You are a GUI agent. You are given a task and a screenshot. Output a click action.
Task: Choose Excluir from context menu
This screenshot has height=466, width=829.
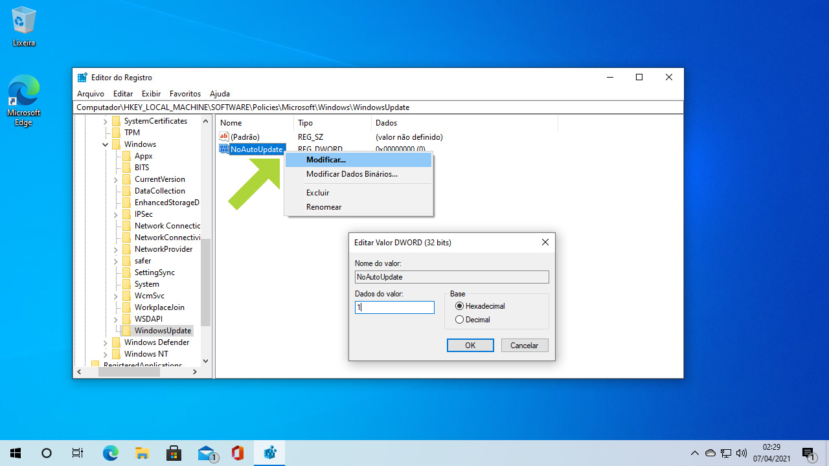click(358, 193)
